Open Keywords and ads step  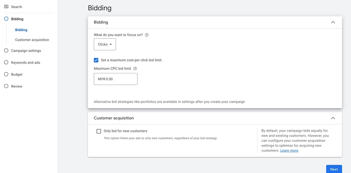(x=26, y=63)
